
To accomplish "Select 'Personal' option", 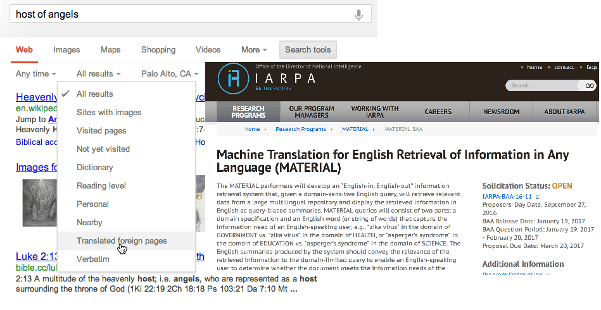I will [126, 204].
